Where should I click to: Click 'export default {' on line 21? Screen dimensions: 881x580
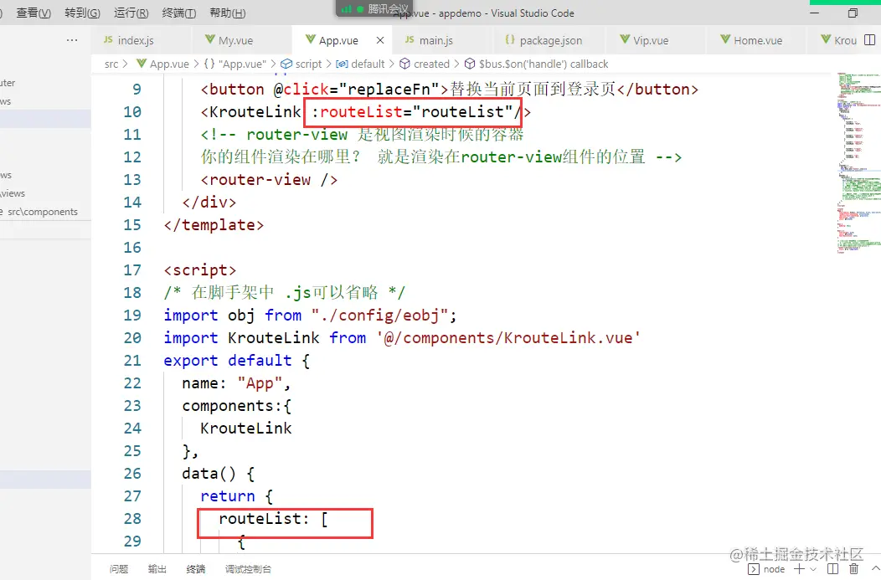(x=236, y=361)
